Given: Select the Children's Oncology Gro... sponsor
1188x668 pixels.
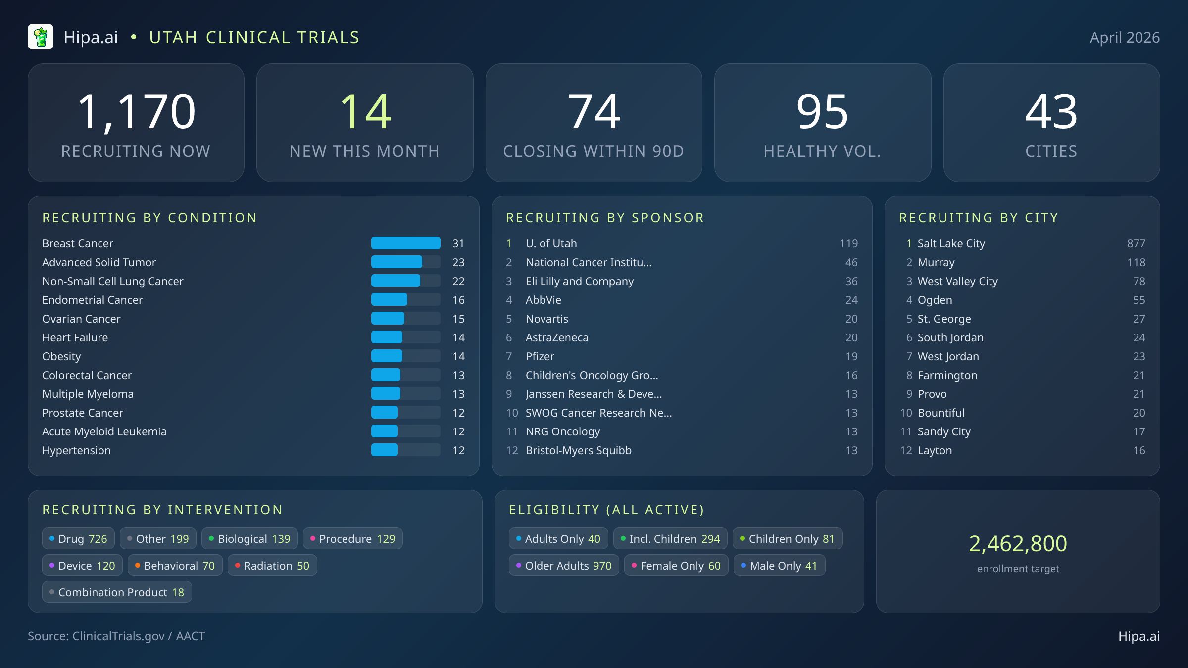Looking at the screenshot, I should point(682,375).
